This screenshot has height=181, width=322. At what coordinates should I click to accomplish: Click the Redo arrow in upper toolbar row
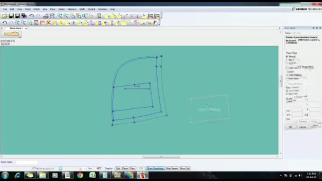pos(38,16)
